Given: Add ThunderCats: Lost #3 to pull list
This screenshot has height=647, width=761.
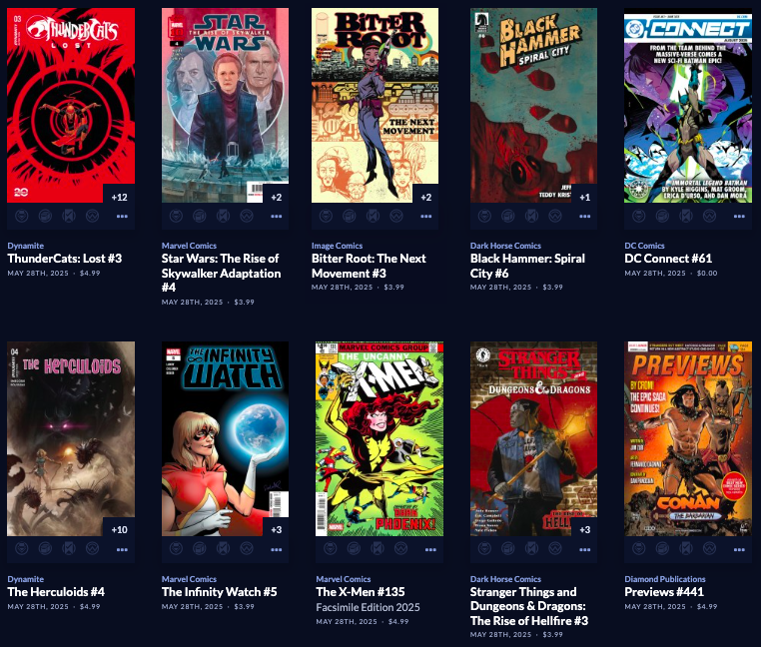Looking at the screenshot, I should (x=22, y=216).
